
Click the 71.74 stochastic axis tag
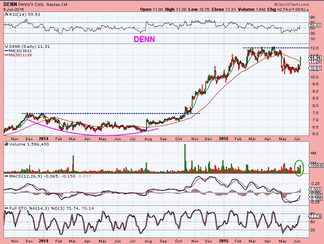pyautogui.click(x=315, y=216)
